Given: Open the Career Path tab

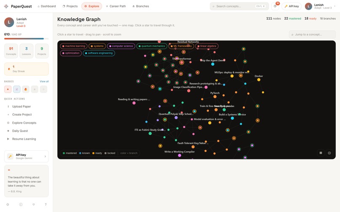Looking at the screenshot, I should pos(116,6).
